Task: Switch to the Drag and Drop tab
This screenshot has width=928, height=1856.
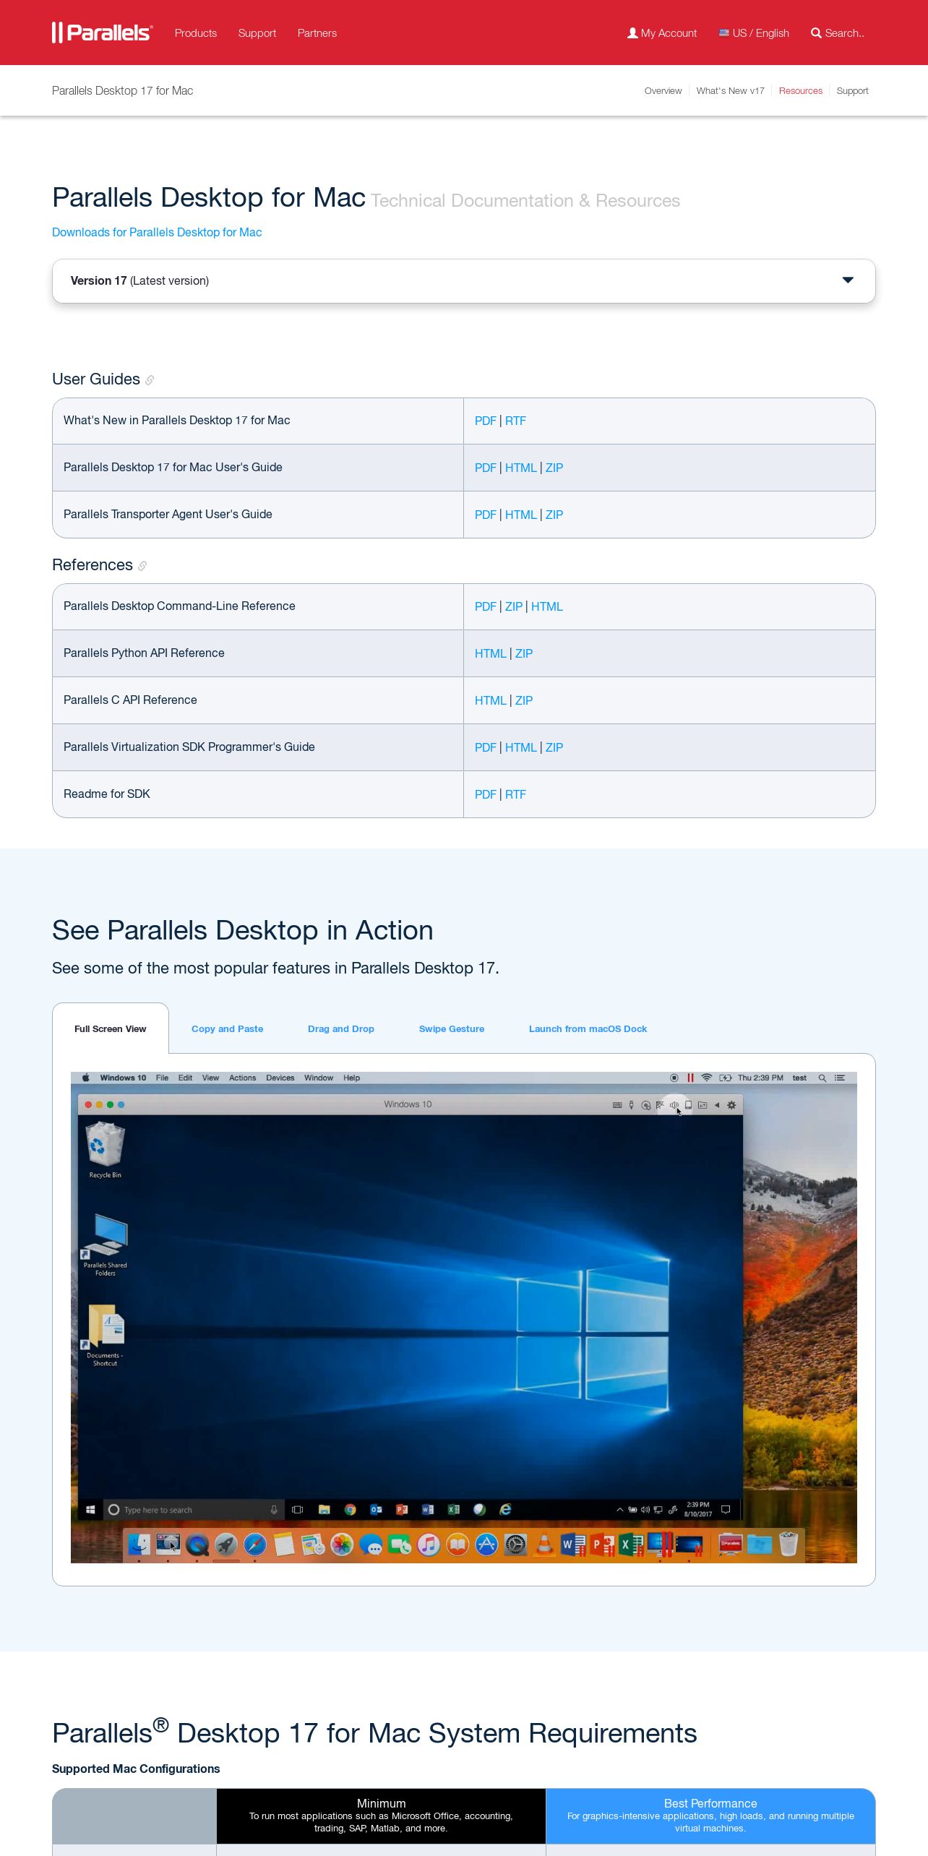Action: point(341,1028)
